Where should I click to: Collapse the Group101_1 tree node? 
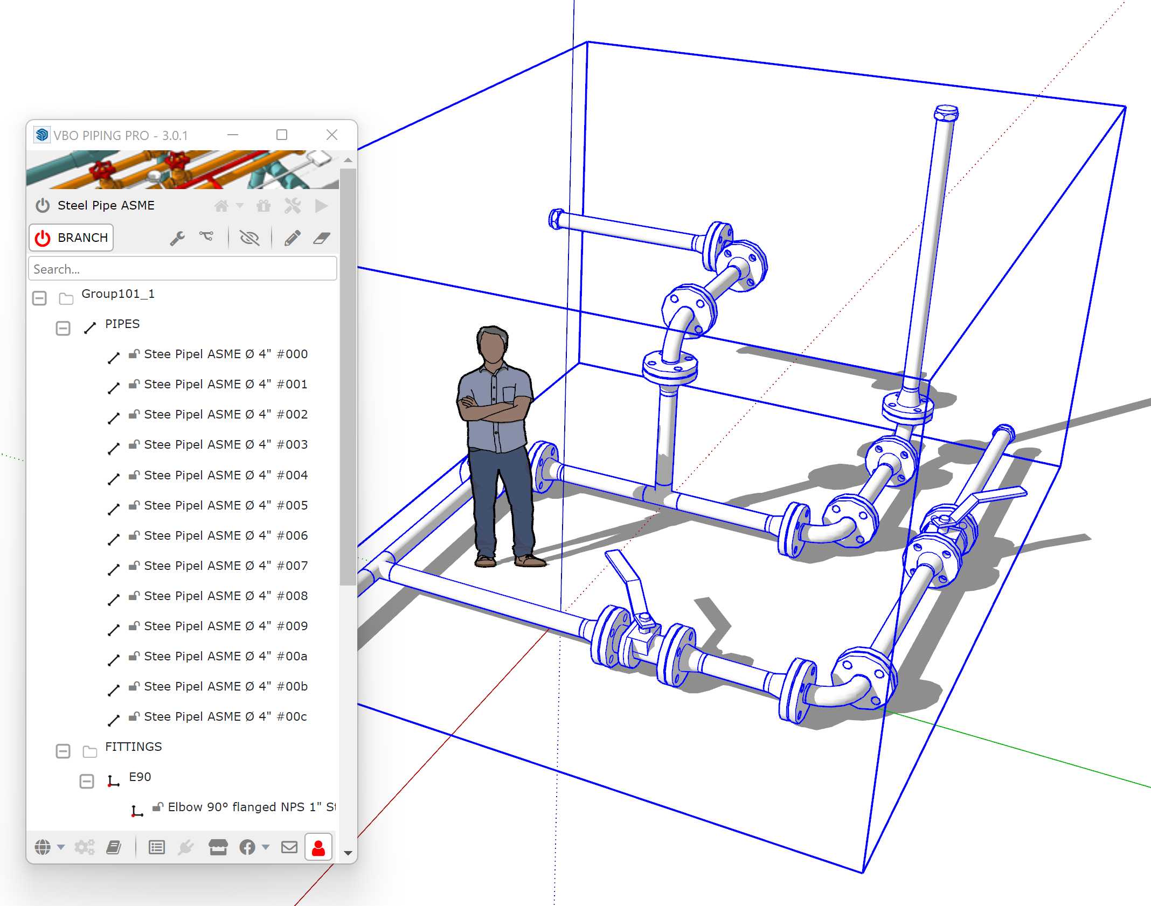[x=39, y=298]
